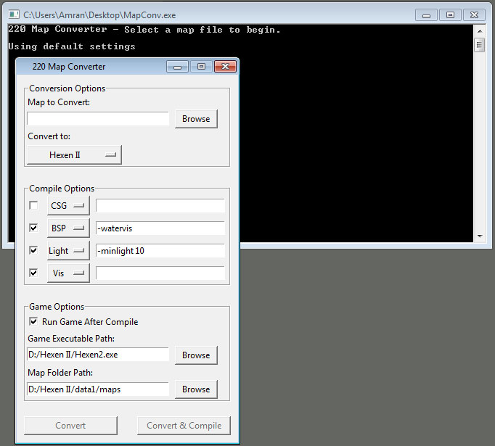
Task: Browse for the map to convert
Action: pos(196,119)
